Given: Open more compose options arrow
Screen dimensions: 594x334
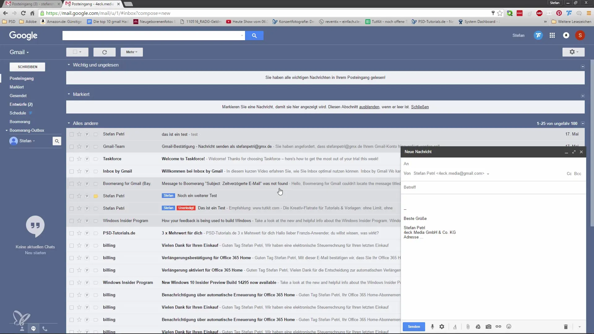Looking at the screenshot, I should [x=579, y=327].
